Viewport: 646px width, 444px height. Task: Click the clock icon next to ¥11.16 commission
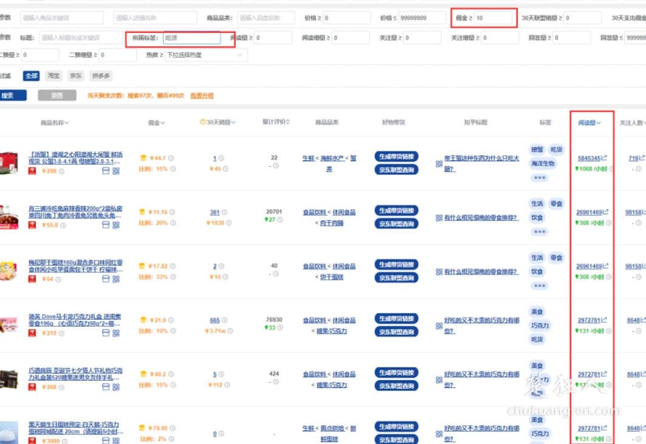(x=172, y=212)
